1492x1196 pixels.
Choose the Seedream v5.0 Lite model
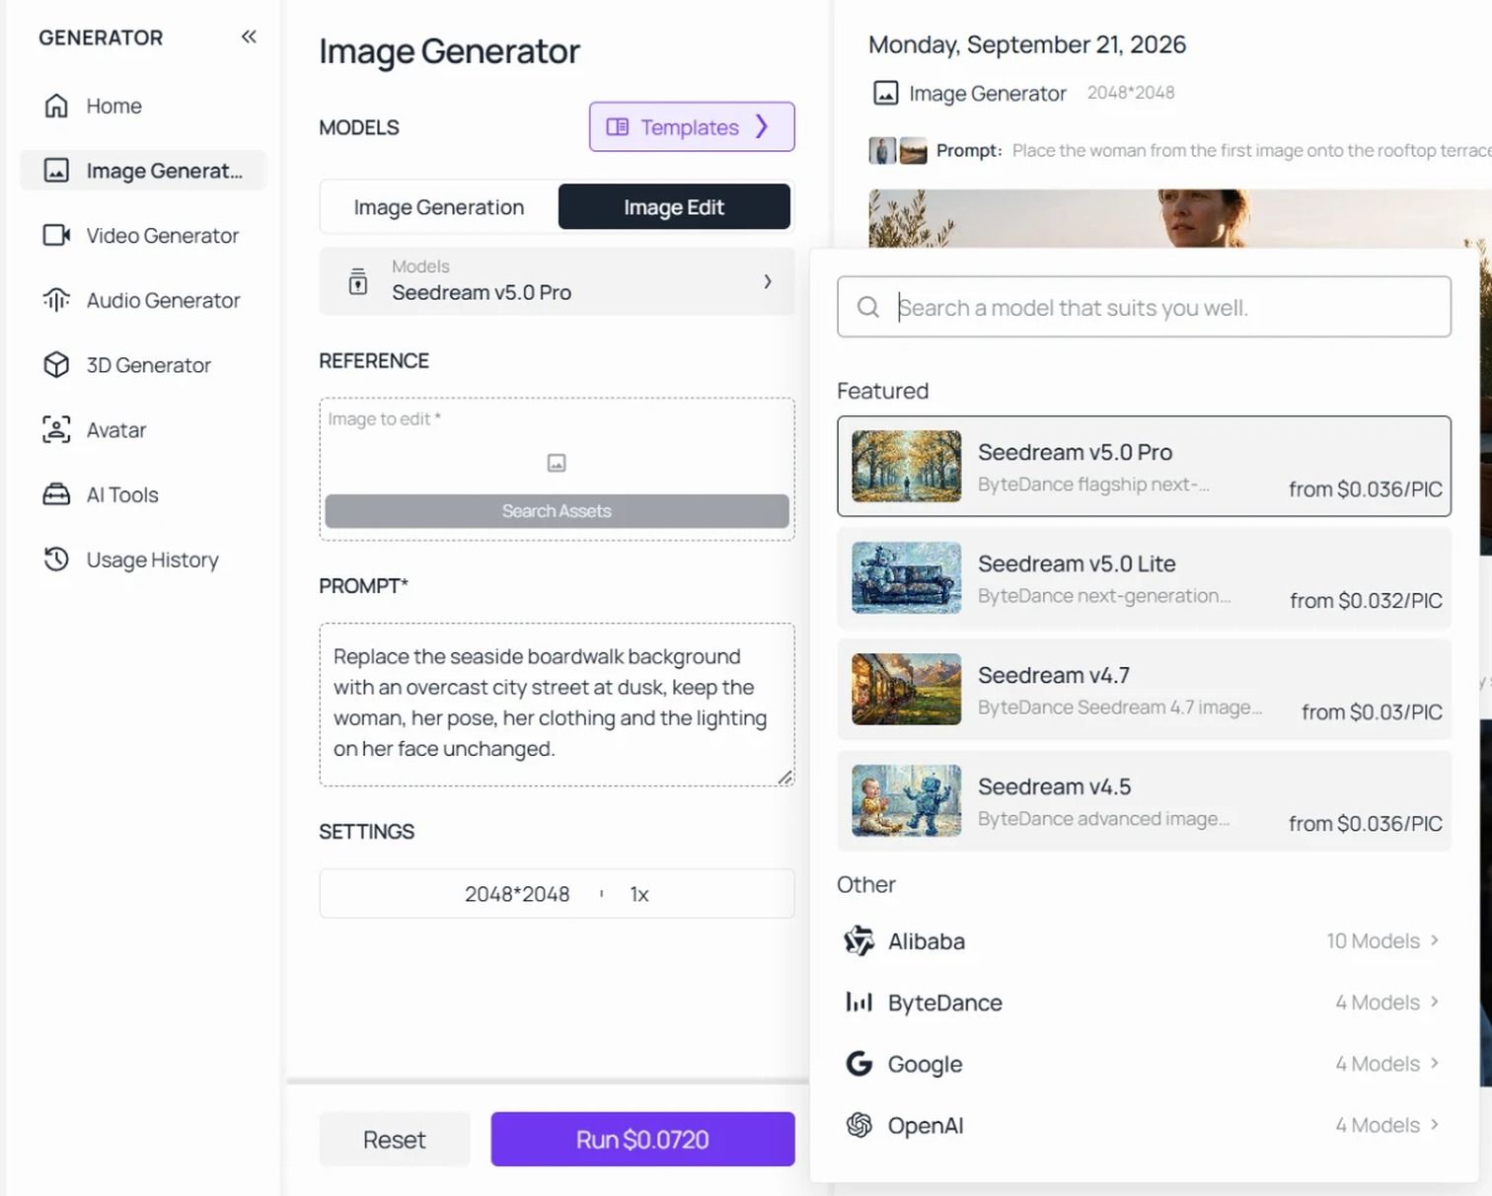[x=1144, y=577]
